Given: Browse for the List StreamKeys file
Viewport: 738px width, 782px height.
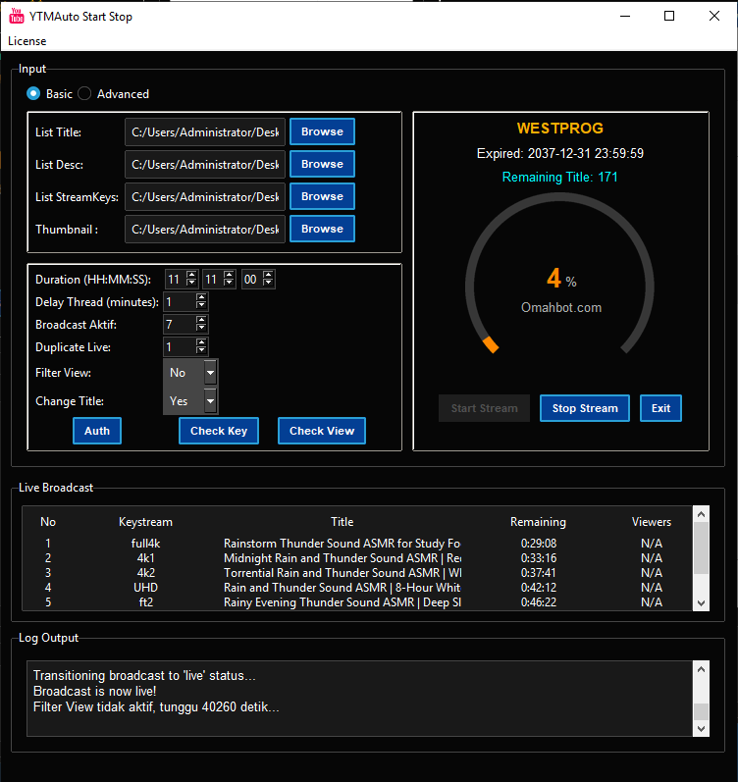Looking at the screenshot, I should click(322, 196).
